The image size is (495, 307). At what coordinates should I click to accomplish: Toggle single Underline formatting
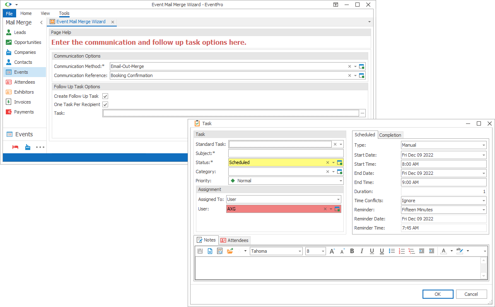372,251
